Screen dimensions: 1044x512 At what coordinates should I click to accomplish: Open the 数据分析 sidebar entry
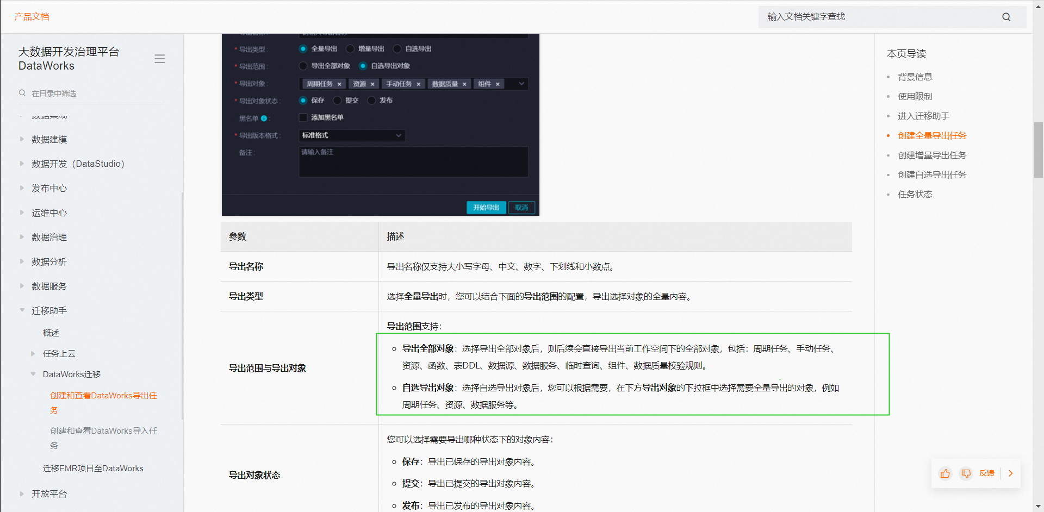[x=49, y=261]
